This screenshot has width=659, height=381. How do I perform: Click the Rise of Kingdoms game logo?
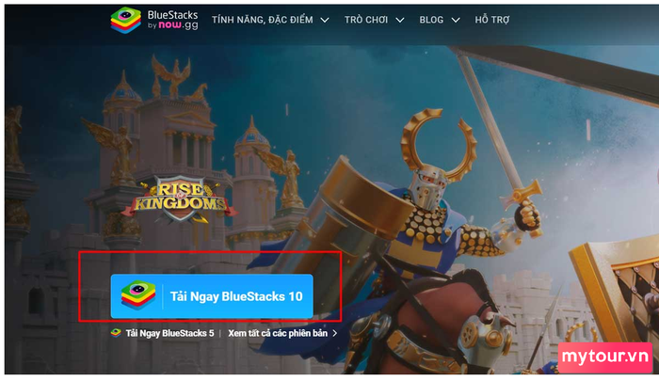point(180,200)
